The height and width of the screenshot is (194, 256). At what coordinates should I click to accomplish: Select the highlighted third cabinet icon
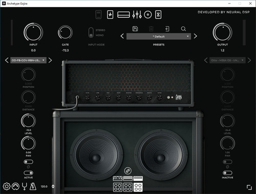138,187
